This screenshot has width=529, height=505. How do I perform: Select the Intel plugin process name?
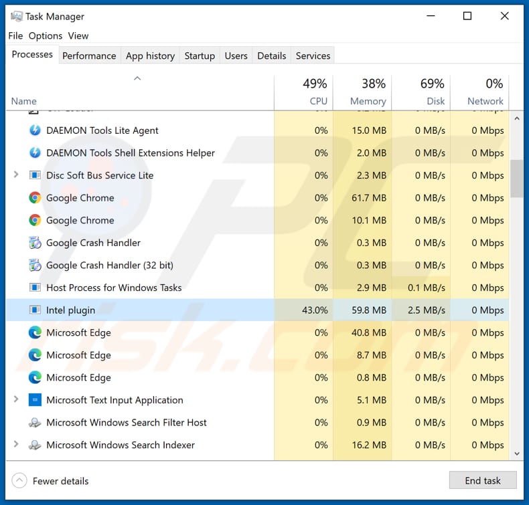pyautogui.click(x=70, y=310)
